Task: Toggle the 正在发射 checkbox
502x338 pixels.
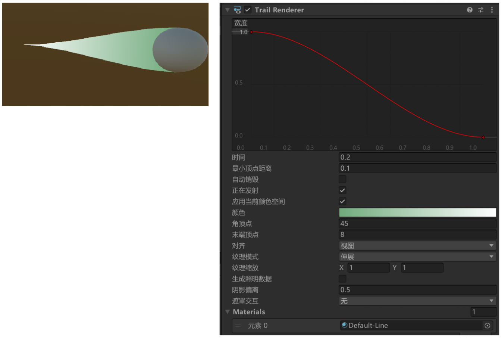Action: (x=342, y=190)
